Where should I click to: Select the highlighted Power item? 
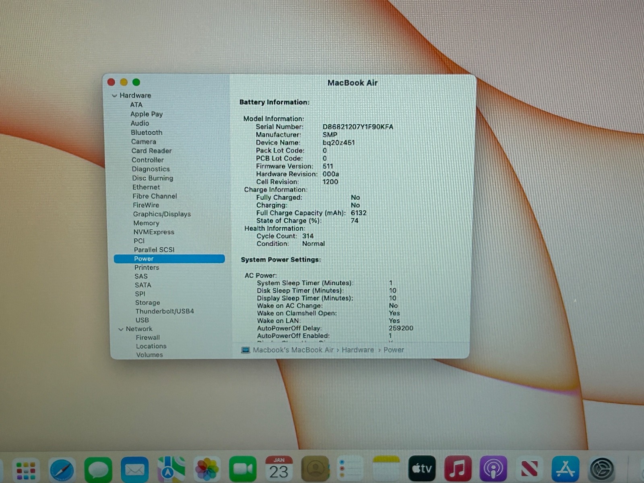(x=169, y=259)
